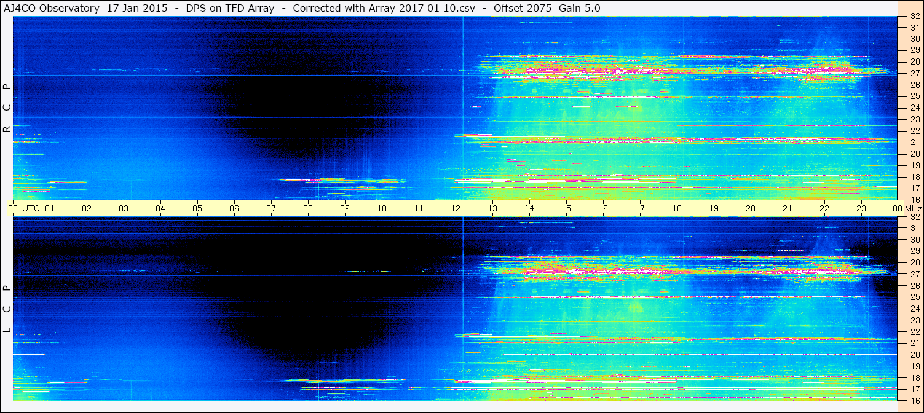
Task: Select the '17 Jan 2015' date text
Action: (137, 9)
